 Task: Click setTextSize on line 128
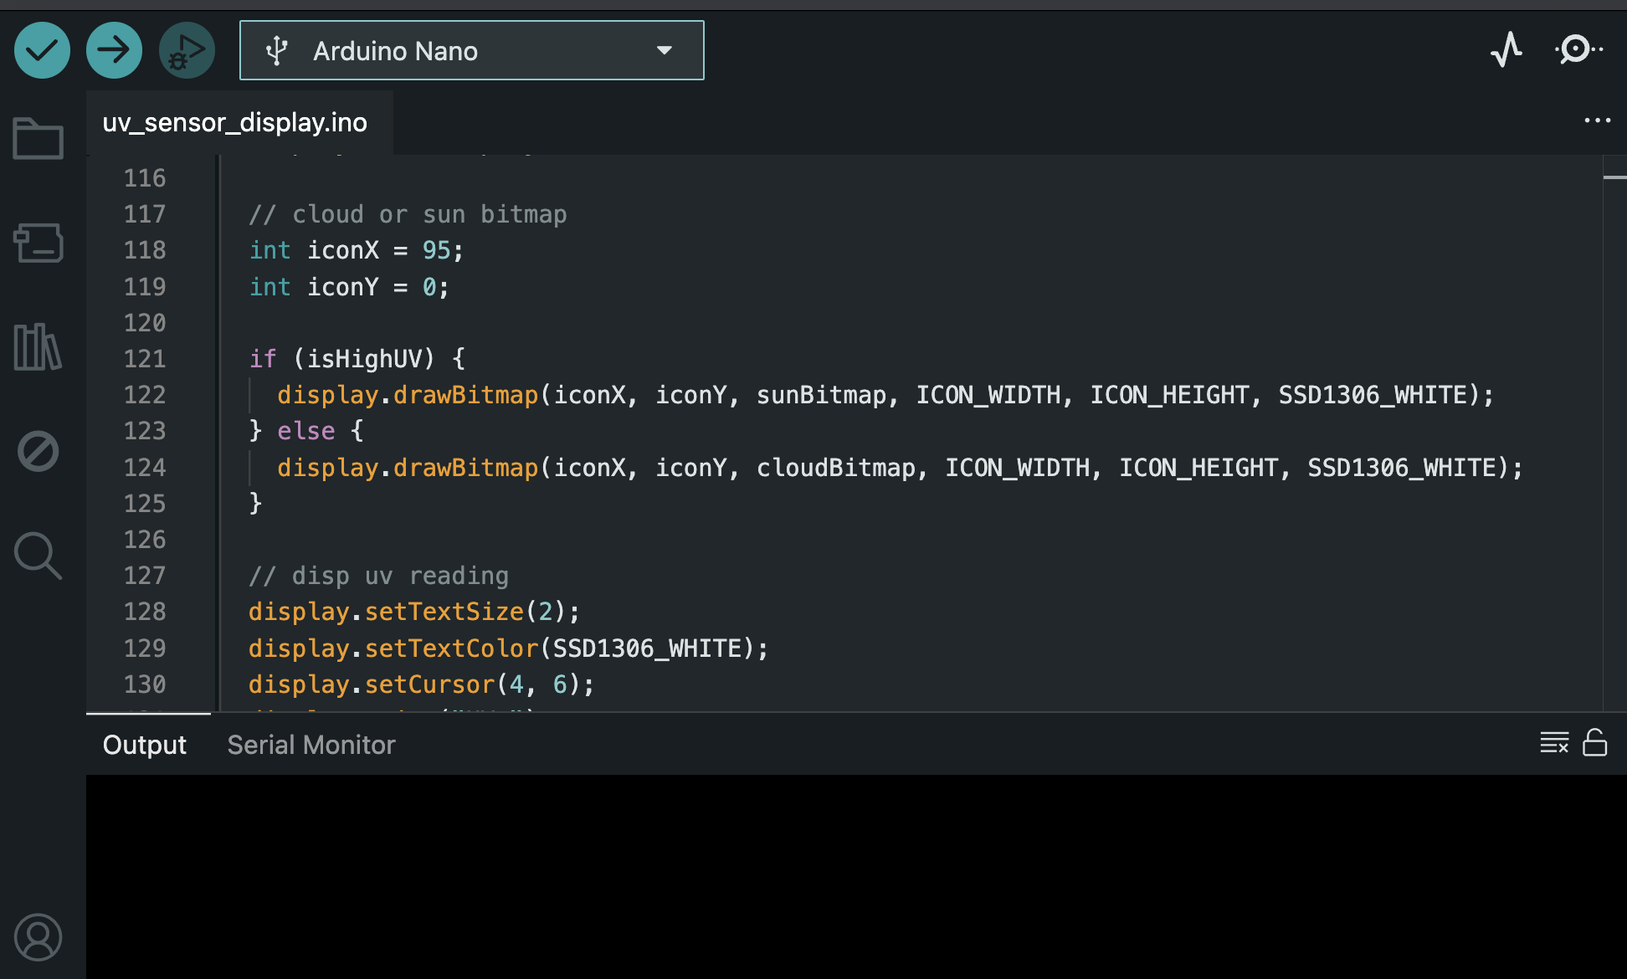[444, 612]
